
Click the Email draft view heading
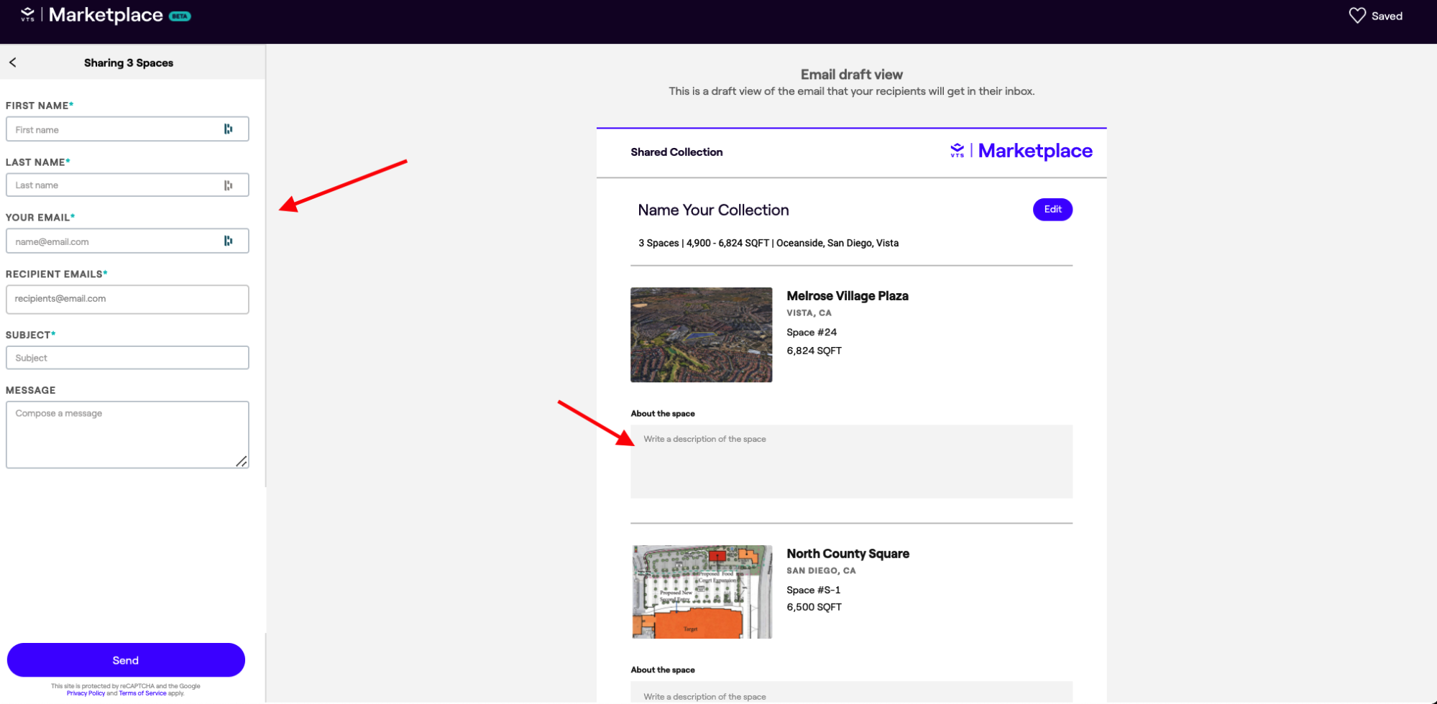click(851, 75)
